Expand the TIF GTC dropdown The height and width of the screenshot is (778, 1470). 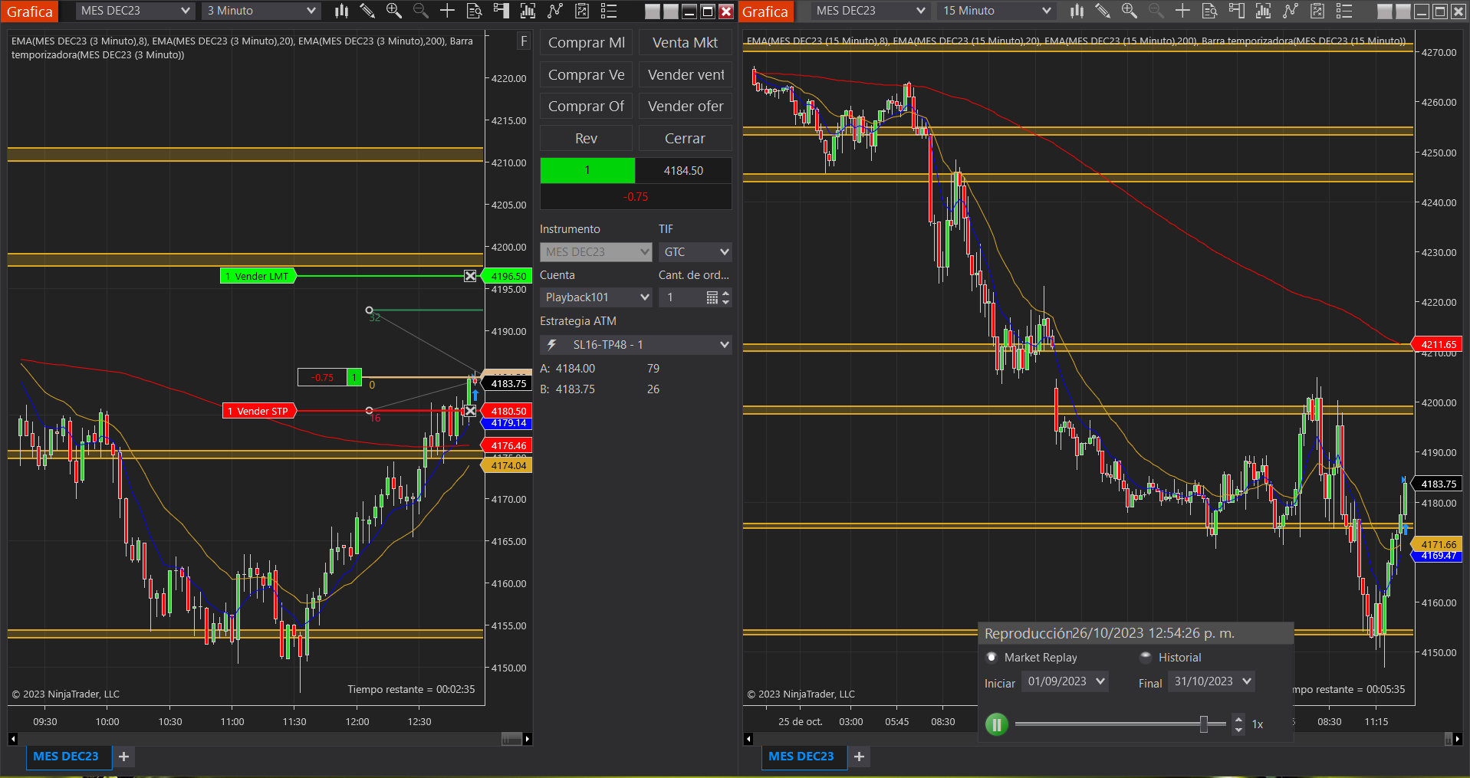pyautogui.click(x=695, y=252)
